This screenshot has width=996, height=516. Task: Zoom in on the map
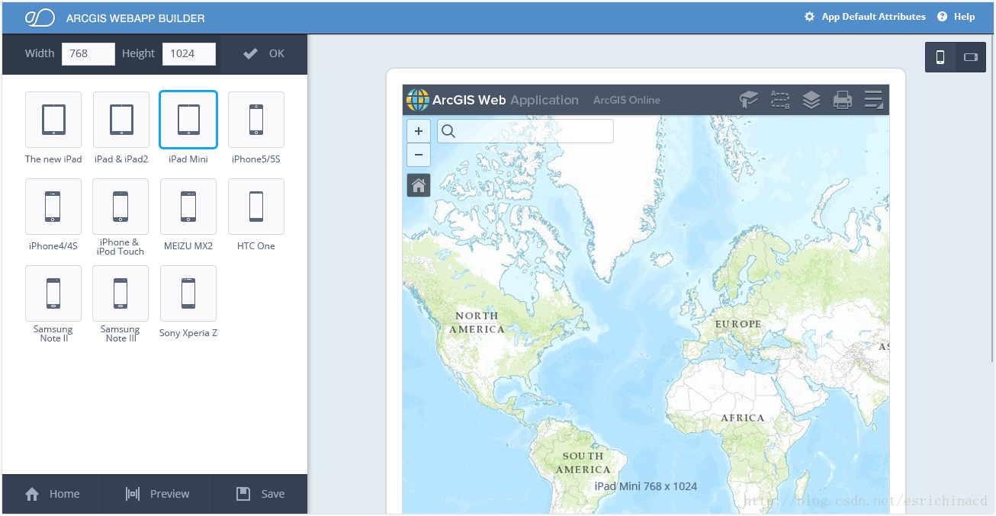pyautogui.click(x=419, y=131)
